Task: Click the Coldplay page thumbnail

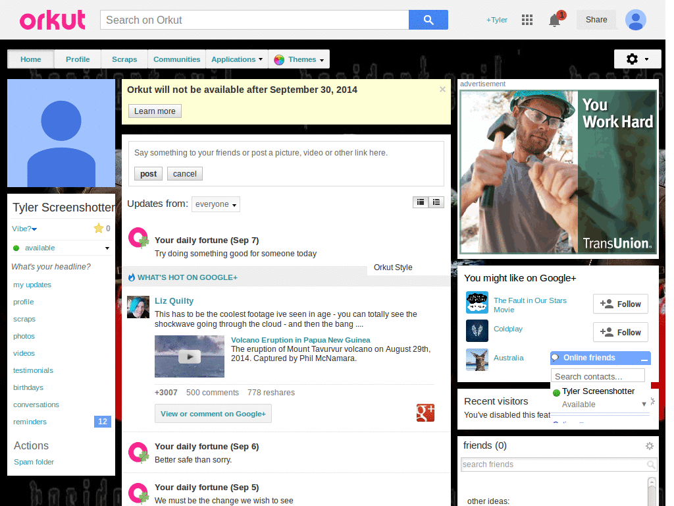Action: point(477,331)
